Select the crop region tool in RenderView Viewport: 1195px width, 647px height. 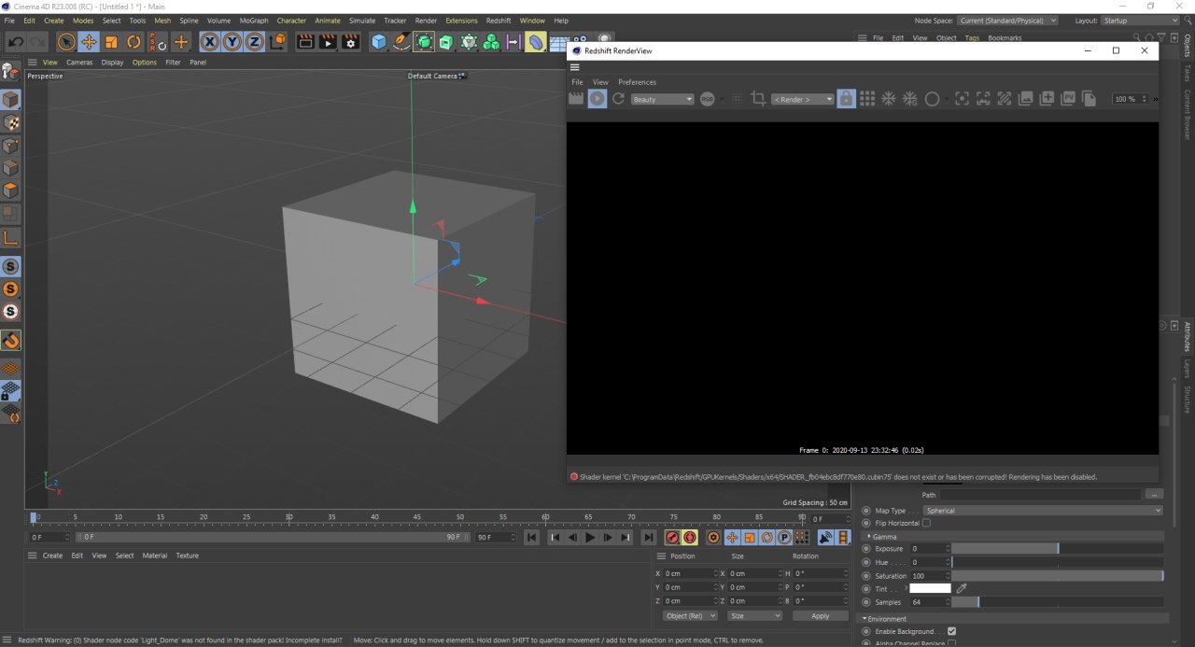tap(758, 98)
